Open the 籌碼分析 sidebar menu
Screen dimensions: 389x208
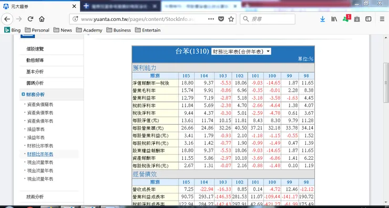tap(35, 83)
